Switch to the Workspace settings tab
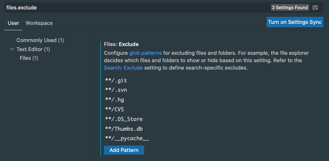Image resolution: width=329 pixels, height=161 pixels. (39, 23)
